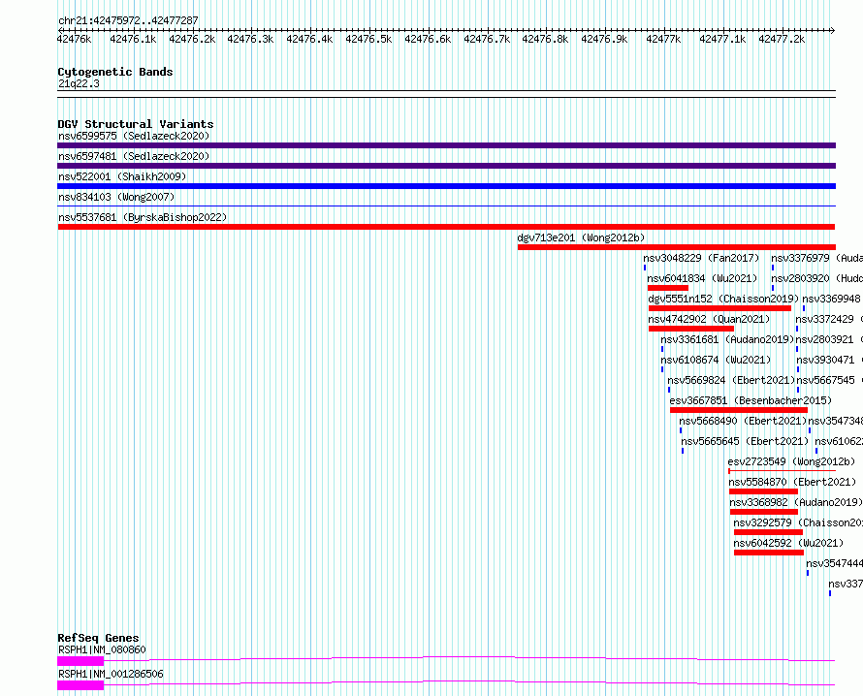The width and height of the screenshot is (863, 696).
Task: Open nsv522001 (Shaikh2009) variant label
Action: point(122,176)
